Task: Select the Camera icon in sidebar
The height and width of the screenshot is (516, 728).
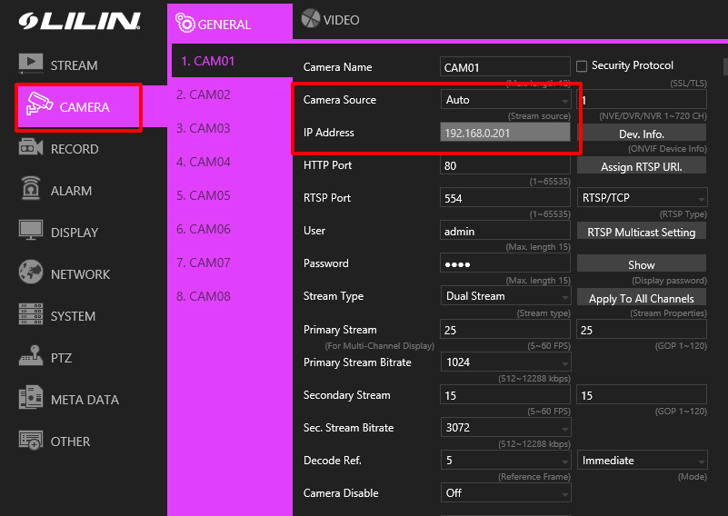Action: tap(39, 105)
